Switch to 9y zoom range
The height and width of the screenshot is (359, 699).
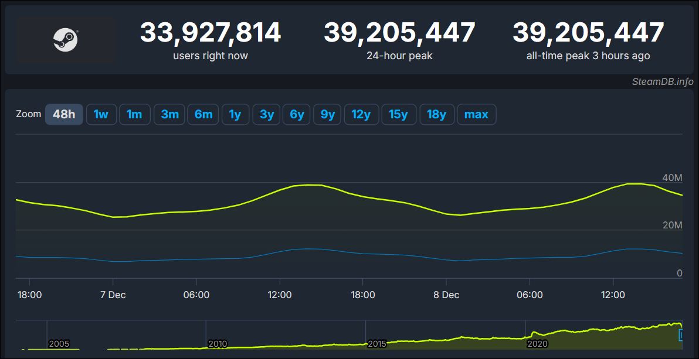click(x=327, y=114)
